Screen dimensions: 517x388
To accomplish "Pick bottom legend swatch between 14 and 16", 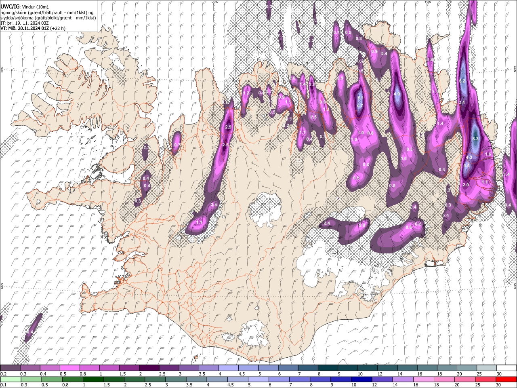I will coord(402,379).
